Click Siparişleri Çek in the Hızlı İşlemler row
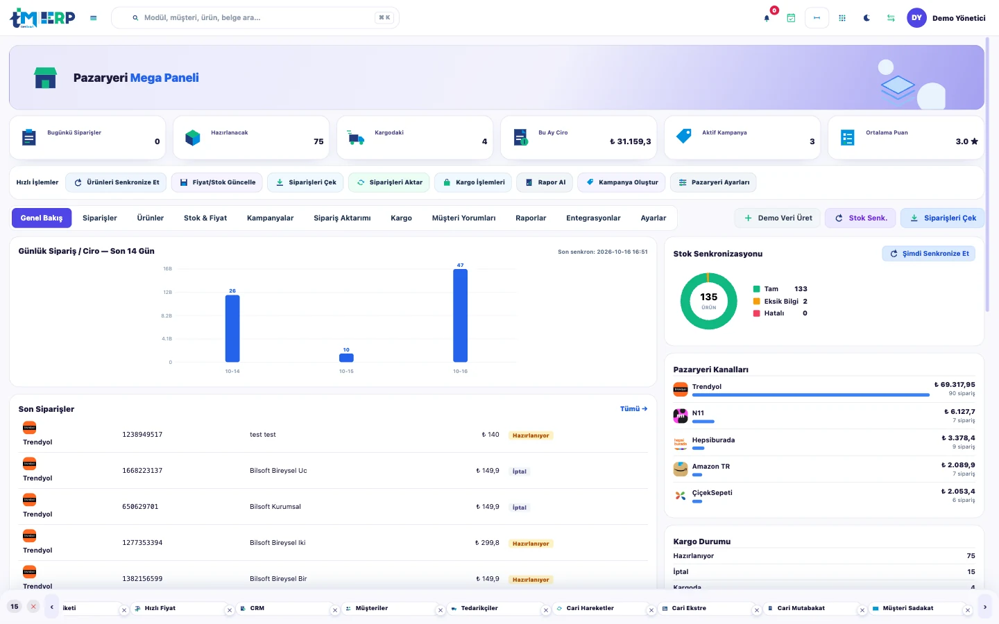 click(x=306, y=182)
